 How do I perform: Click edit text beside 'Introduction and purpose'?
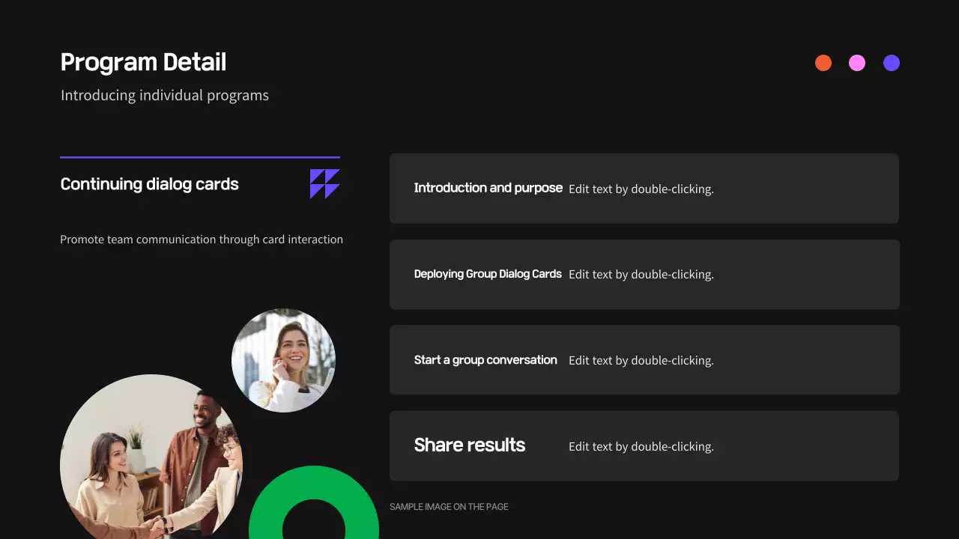pyautogui.click(x=641, y=189)
